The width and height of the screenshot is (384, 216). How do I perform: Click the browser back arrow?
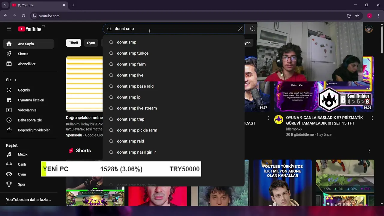pyautogui.click(x=5, y=16)
